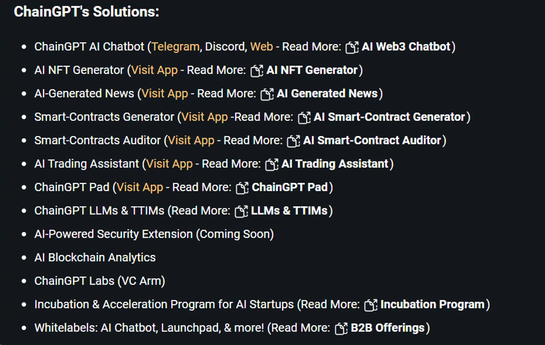Viewport: 545px width, 345px height.
Task: Open the LLMs & TTIMs page link
Action: click(x=289, y=211)
